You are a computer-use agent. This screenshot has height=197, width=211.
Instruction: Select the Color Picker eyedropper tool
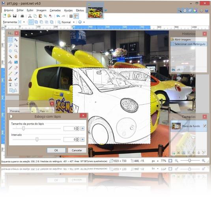point(16,73)
